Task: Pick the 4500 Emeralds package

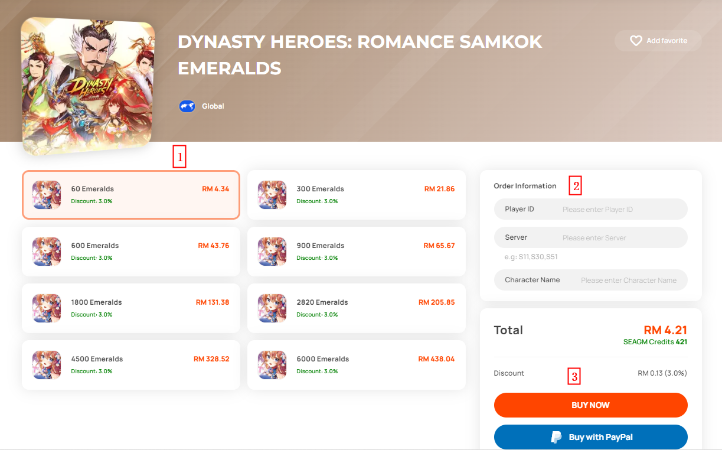Action: click(x=131, y=365)
